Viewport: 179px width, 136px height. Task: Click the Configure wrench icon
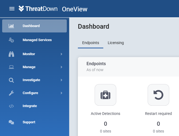tap(11, 93)
